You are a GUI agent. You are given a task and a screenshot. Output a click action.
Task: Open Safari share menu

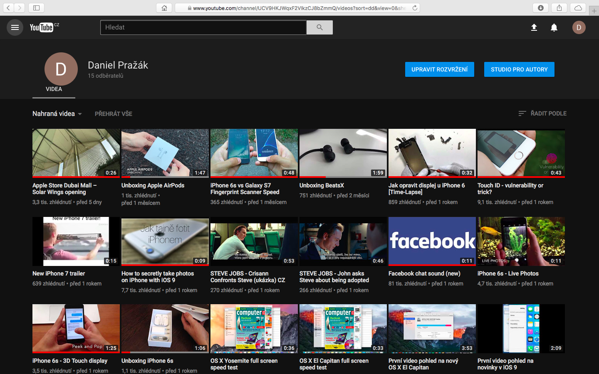(x=559, y=8)
